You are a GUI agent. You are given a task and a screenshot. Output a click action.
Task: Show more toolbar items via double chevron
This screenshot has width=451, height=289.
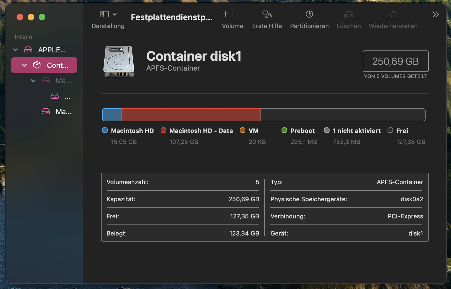(x=436, y=14)
